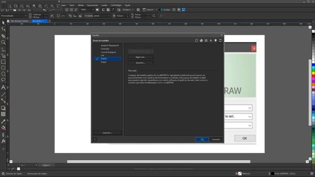Image resolution: width=315 pixels, height=177 pixels.
Task: Select the Rectangle tool
Action: (x=3, y=62)
